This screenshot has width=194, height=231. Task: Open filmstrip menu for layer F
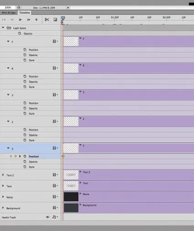point(55,41)
